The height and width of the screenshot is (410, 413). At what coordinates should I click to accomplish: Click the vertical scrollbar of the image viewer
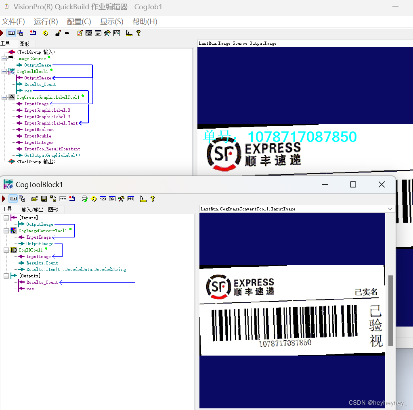tap(390, 310)
